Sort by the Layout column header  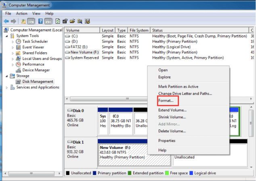pos(107,31)
